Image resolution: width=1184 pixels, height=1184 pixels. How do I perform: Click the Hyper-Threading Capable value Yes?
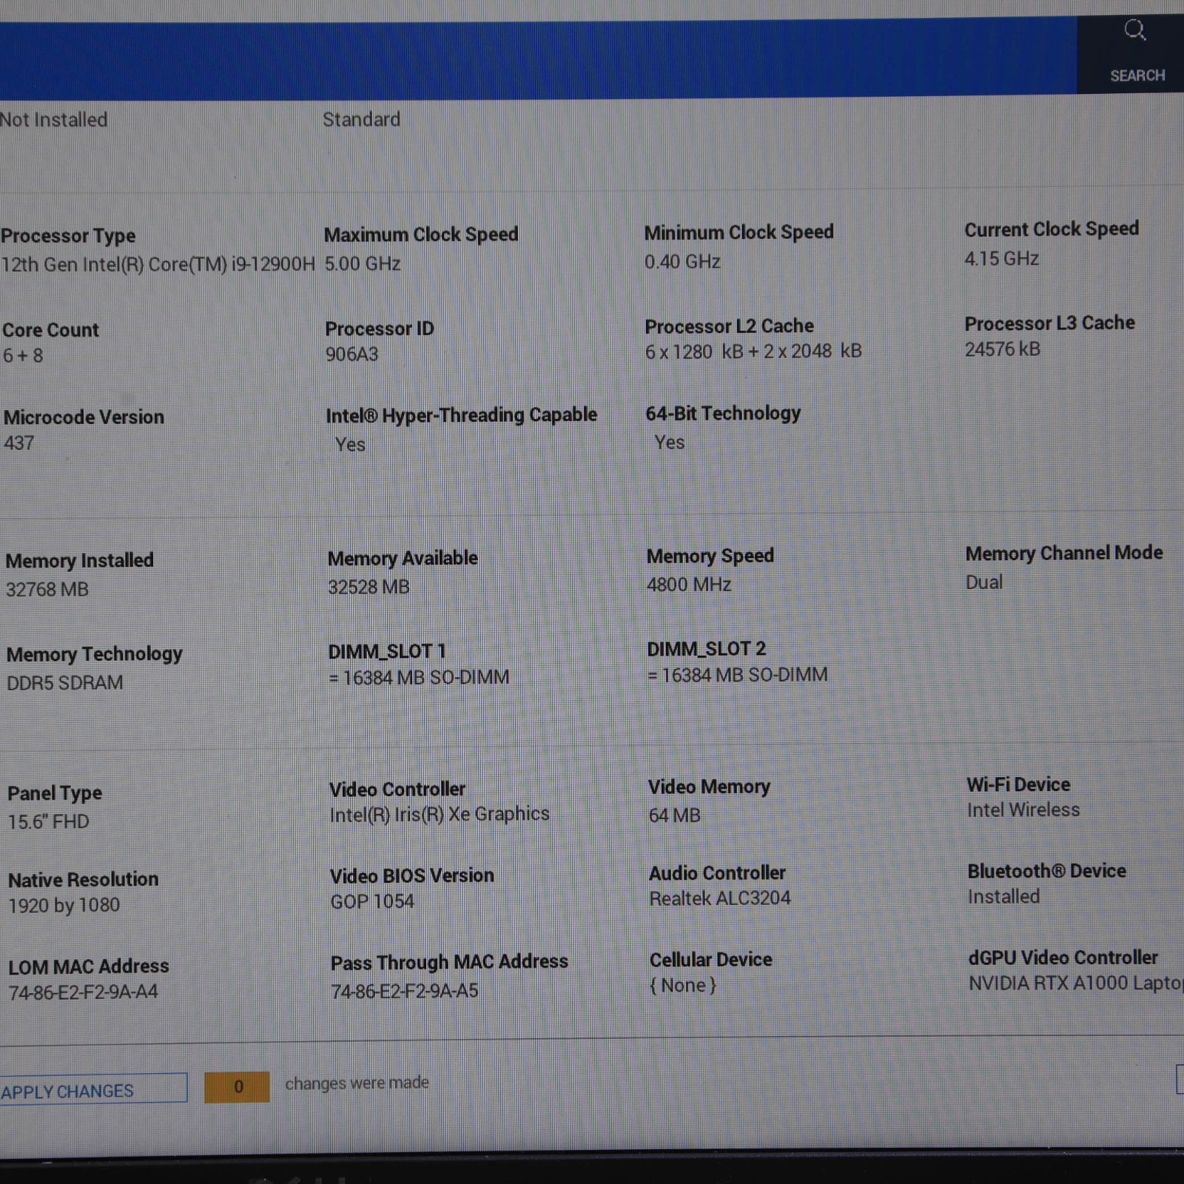(350, 444)
